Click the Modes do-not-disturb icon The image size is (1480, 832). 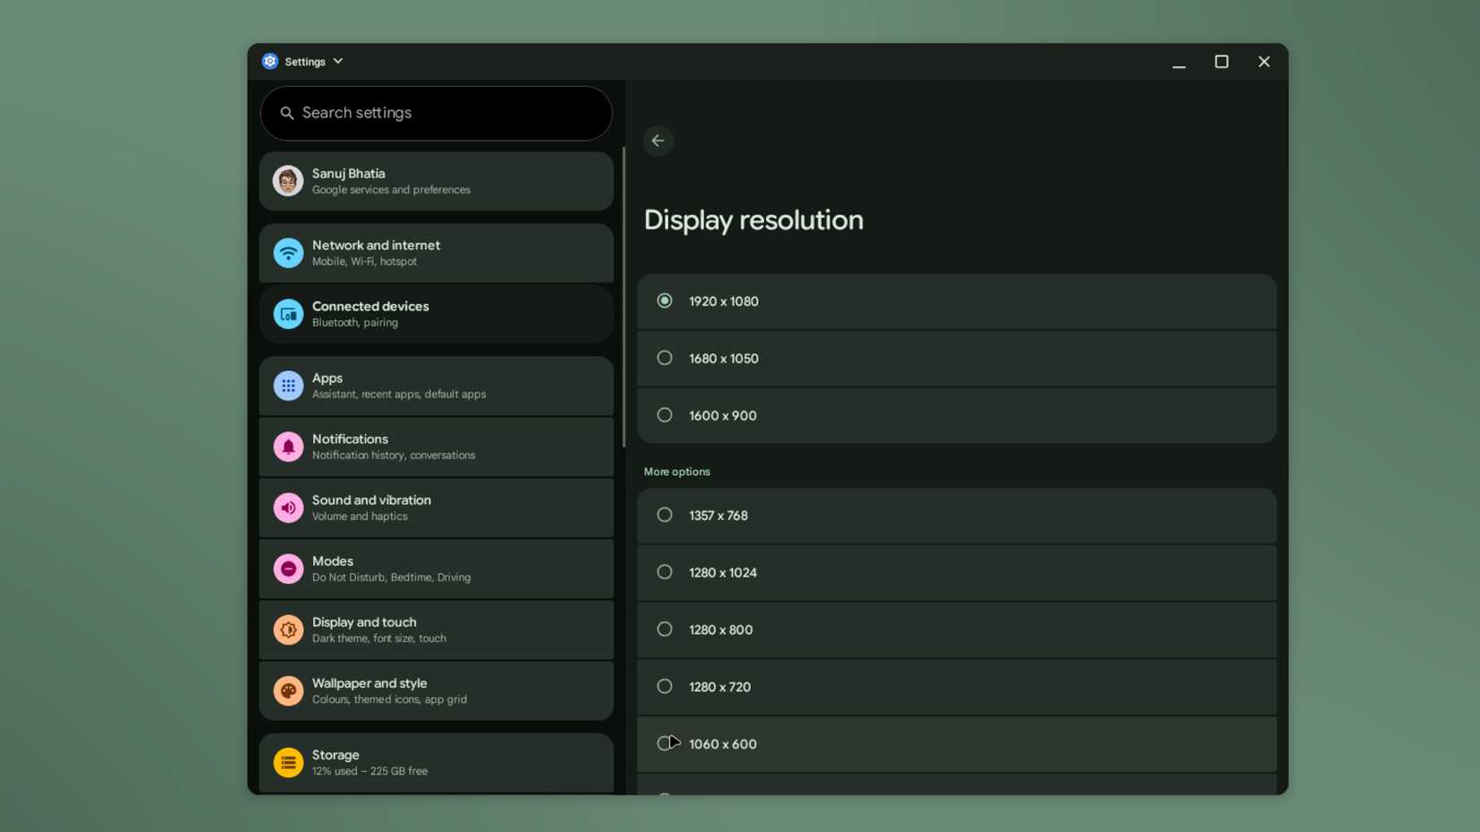(287, 568)
